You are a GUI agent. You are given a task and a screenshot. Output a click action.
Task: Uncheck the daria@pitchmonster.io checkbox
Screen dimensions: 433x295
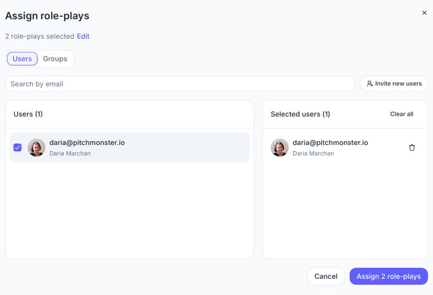coord(17,147)
